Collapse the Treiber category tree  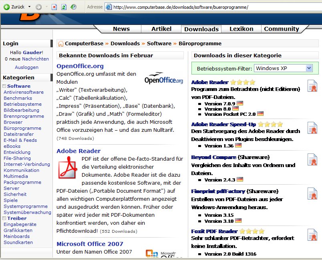point(4,218)
